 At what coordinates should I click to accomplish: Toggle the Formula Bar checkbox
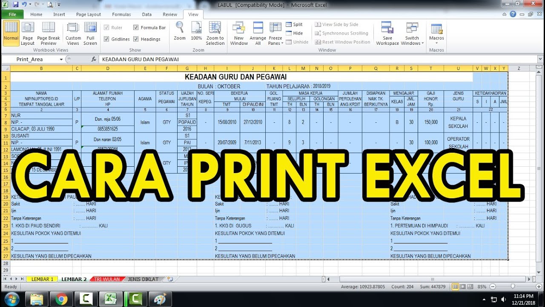point(136,27)
